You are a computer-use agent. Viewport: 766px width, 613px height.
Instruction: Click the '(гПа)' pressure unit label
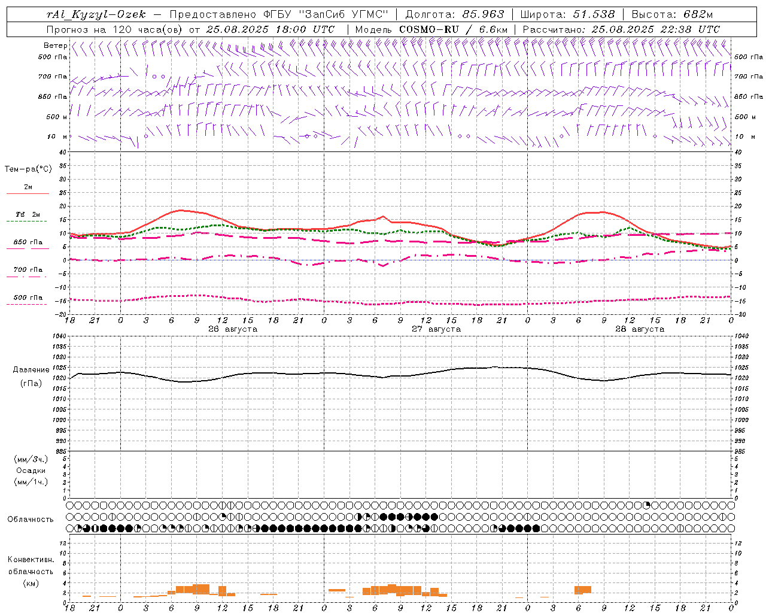coord(31,384)
